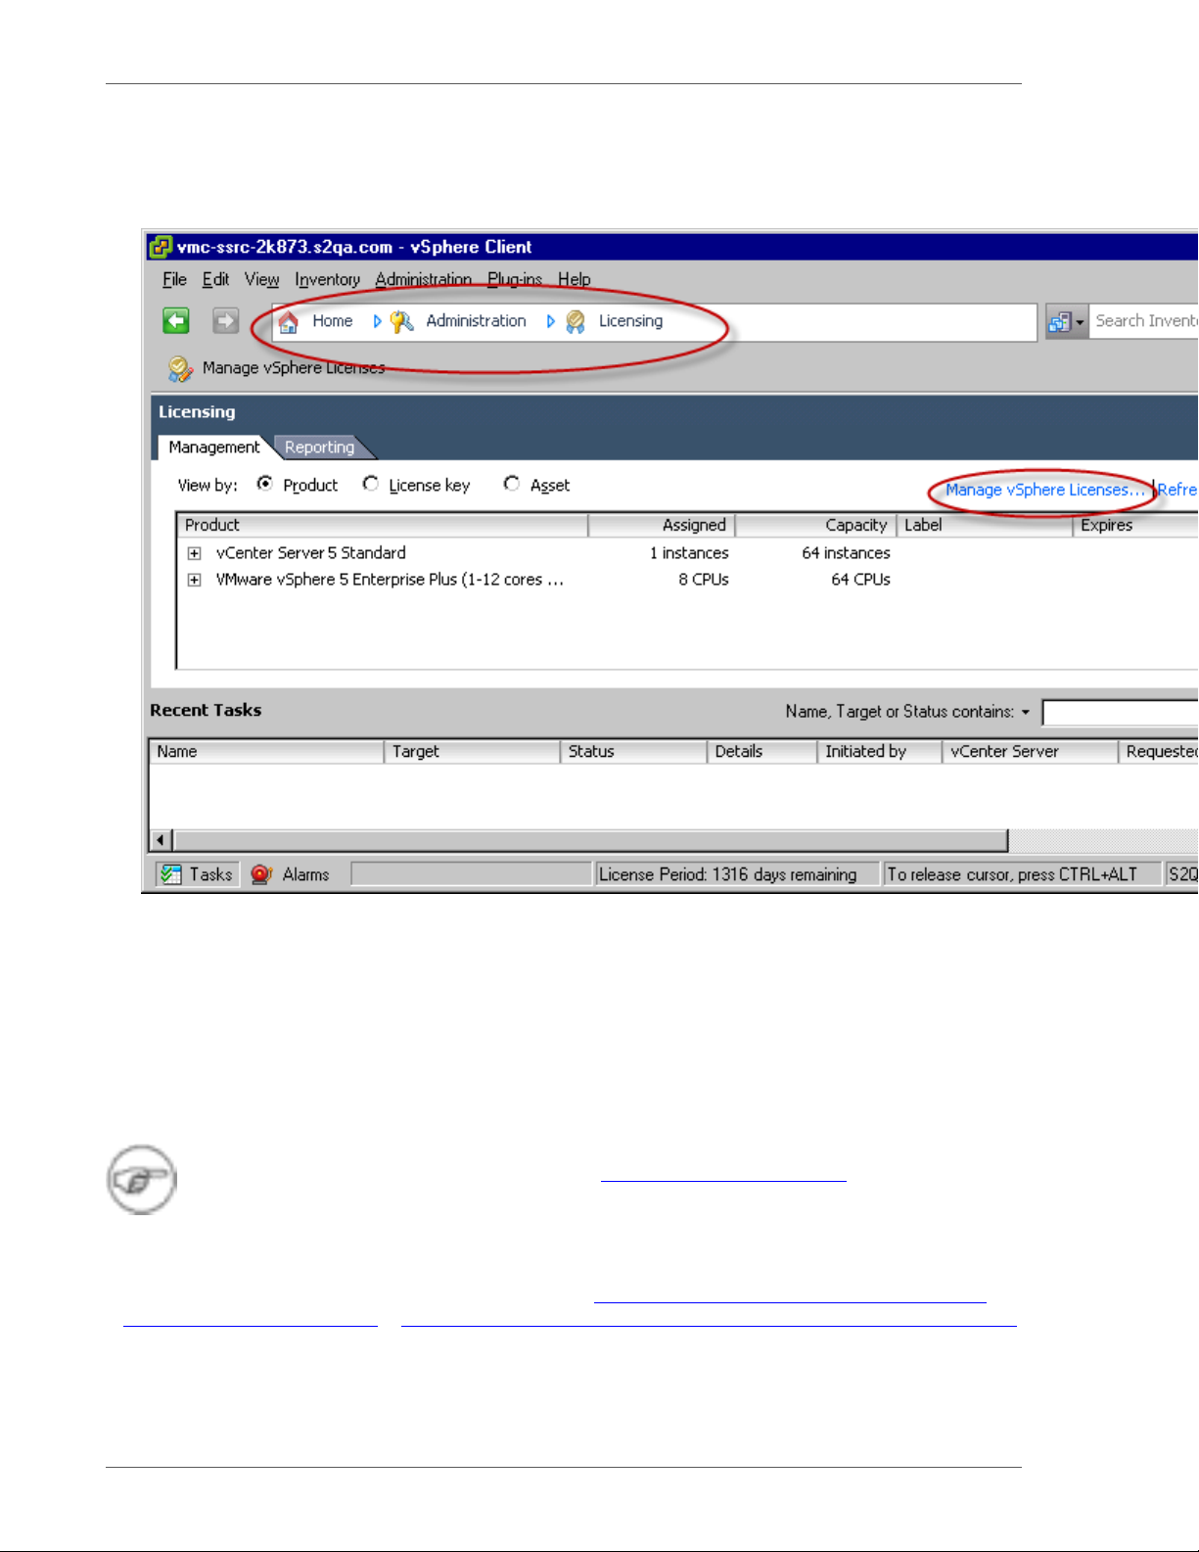Select the Product view radio button
The width and height of the screenshot is (1199, 1552).
pyautogui.click(x=264, y=484)
